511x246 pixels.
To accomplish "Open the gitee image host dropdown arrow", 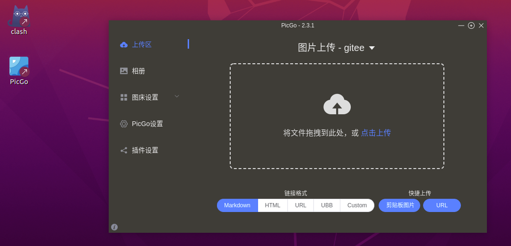I will [x=372, y=48].
